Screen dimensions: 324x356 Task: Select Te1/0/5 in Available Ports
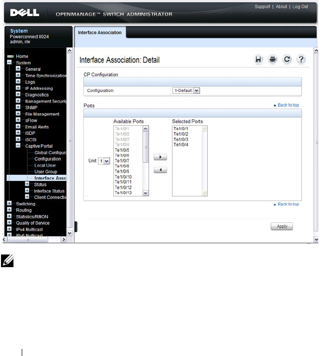[x=122, y=150]
